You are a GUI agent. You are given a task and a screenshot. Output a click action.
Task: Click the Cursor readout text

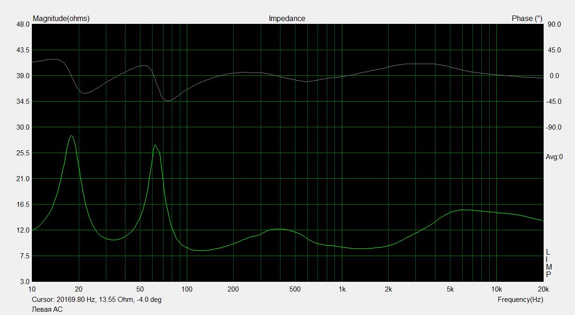coord(96,300)
